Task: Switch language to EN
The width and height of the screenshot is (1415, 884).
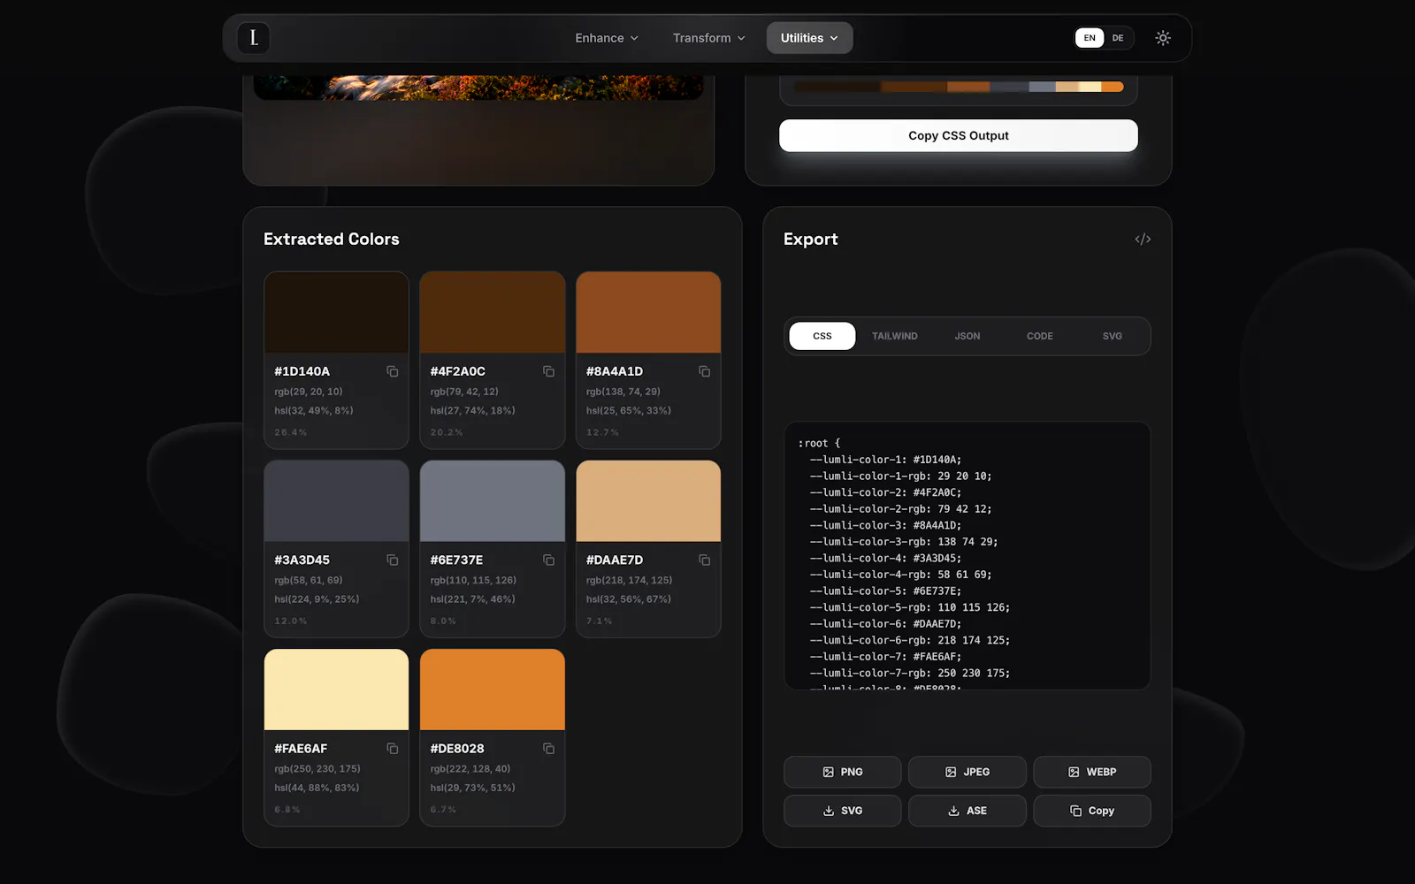Action: pos(1090,38)
